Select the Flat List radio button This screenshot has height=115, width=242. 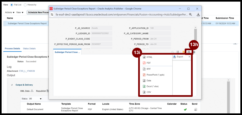click(x=12, y=5)
